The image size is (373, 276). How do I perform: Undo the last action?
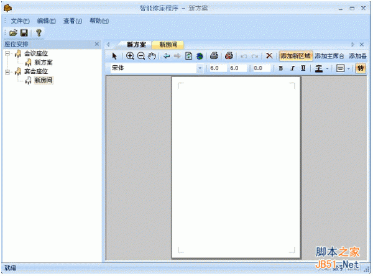pos(244,57)
